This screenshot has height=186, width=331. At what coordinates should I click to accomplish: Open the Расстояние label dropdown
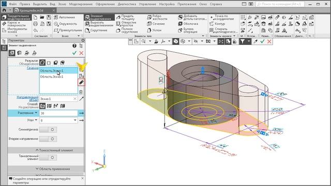pos(36,113)
